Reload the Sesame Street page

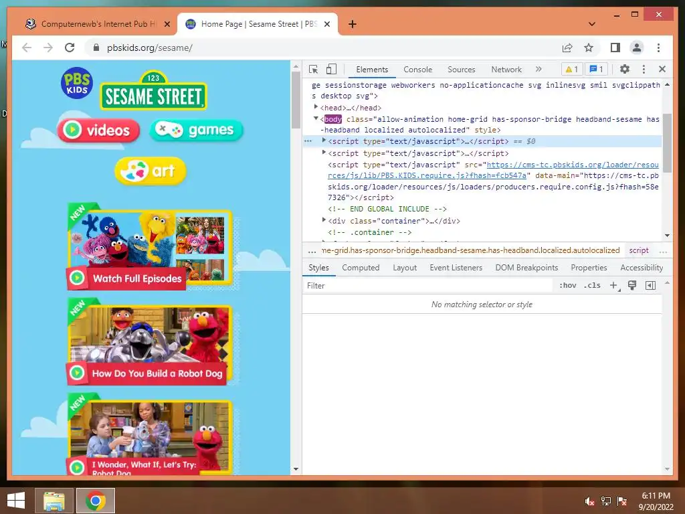coord(70,48)
